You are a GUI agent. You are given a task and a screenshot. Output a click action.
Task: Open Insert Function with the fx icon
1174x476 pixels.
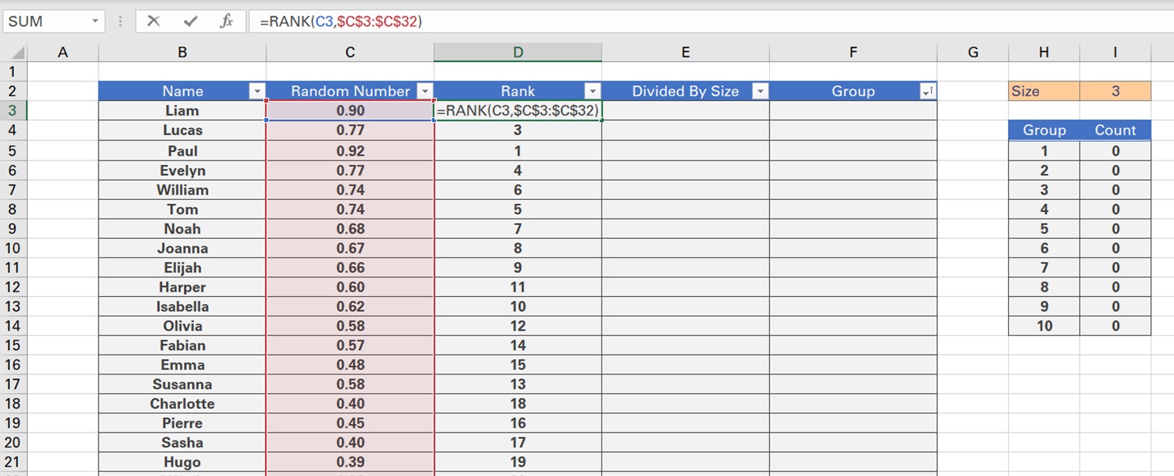225,21
